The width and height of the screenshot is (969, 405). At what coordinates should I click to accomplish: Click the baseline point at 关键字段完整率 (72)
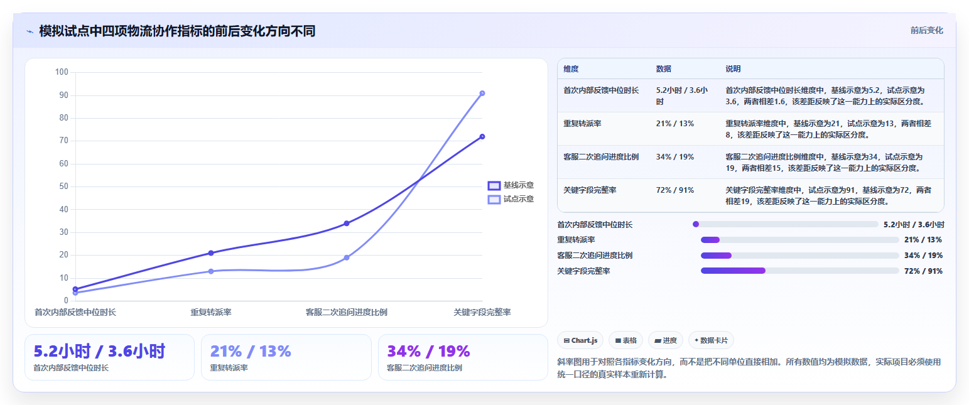pyautogui.click(x=482, y=136)
